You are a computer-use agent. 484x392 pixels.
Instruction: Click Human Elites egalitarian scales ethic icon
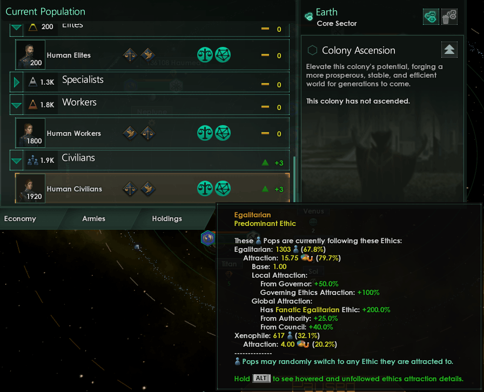coord(205,55)
